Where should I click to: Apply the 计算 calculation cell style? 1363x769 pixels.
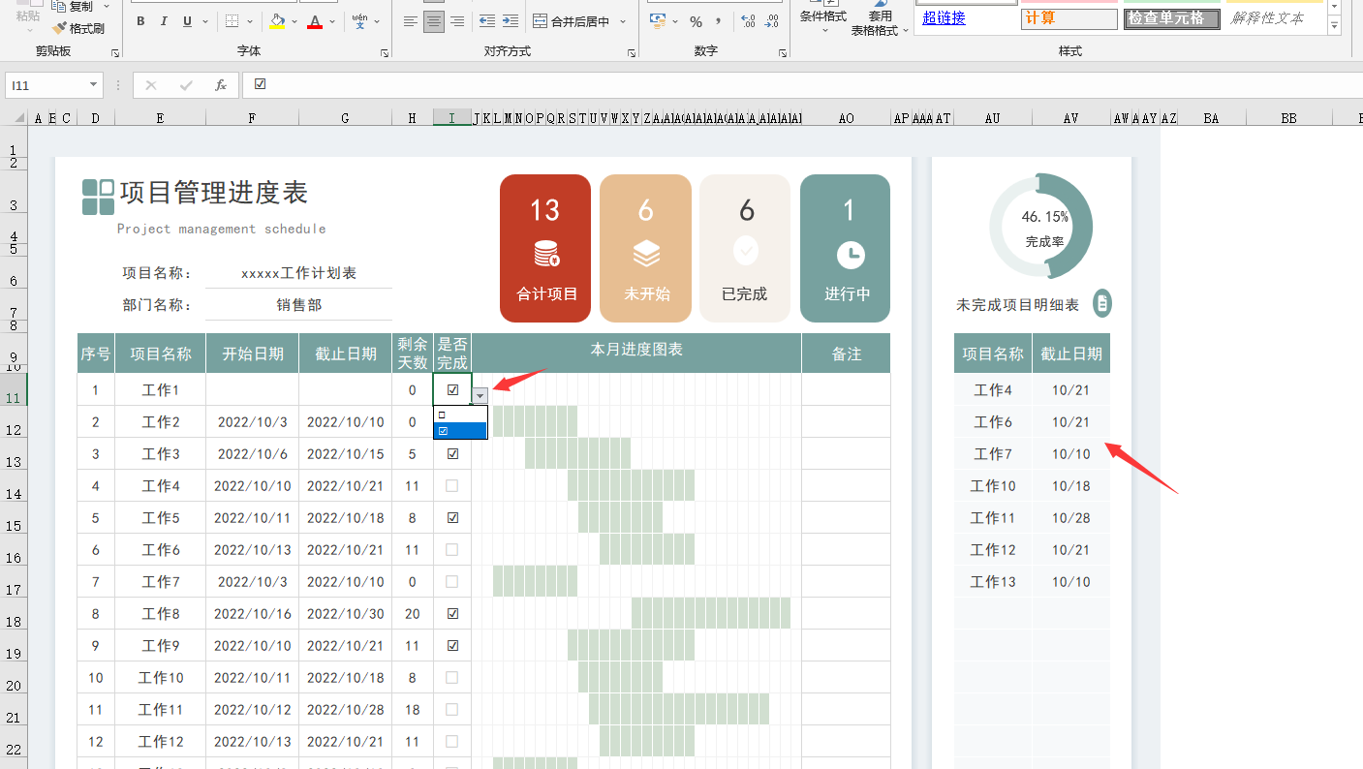coord(1069,18)
